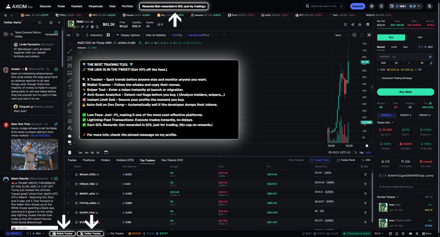Open the notifications bell in top navigation
This screenshot has width=440, height=237.
coord(382,6)
